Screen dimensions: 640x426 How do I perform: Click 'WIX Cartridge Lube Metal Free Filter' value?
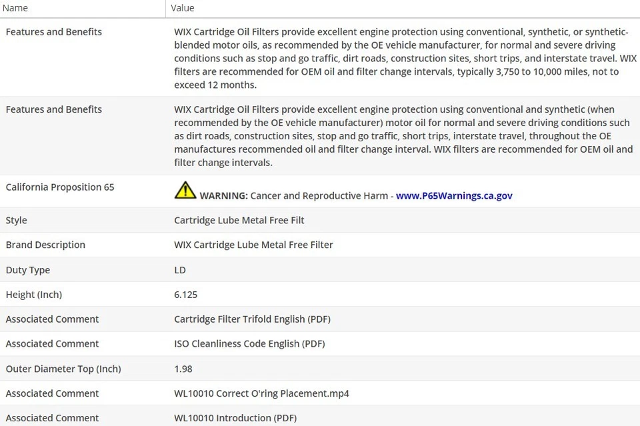tap(253, 245)
